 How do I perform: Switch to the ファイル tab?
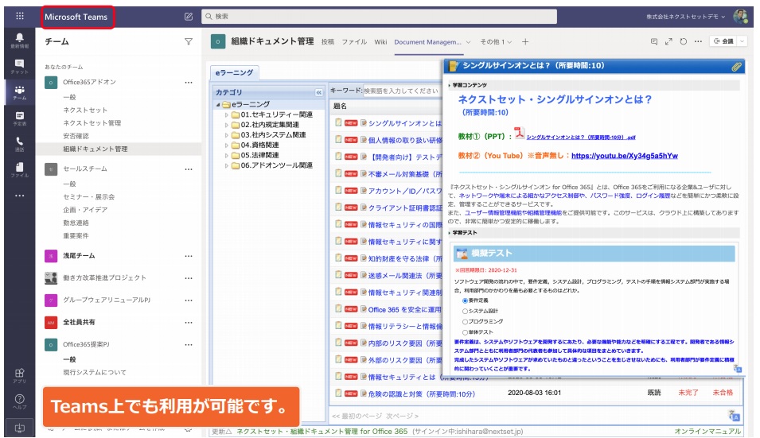click(354, 41)
